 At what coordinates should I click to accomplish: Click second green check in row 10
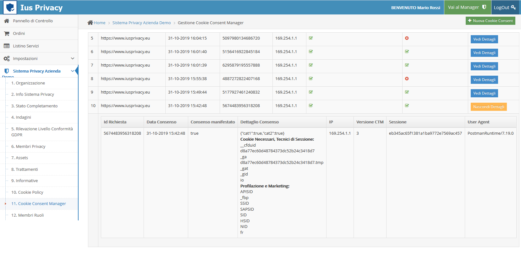[x=407, y=105]
